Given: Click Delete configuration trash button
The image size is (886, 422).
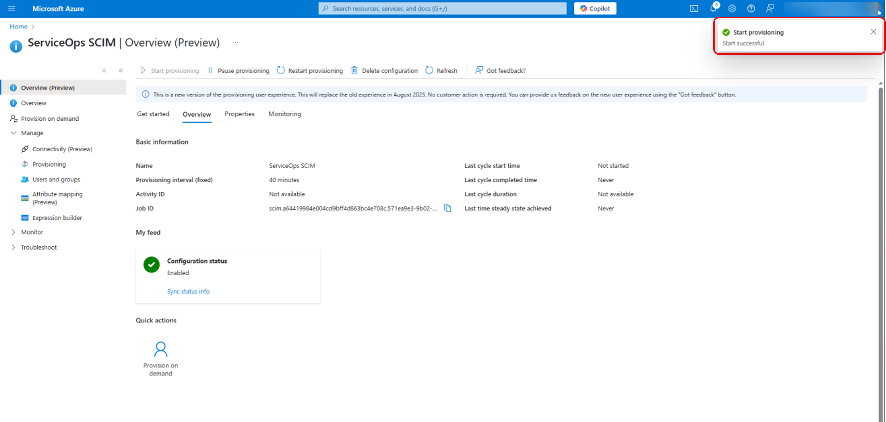Looking at the screenshot, I should 384,71.
